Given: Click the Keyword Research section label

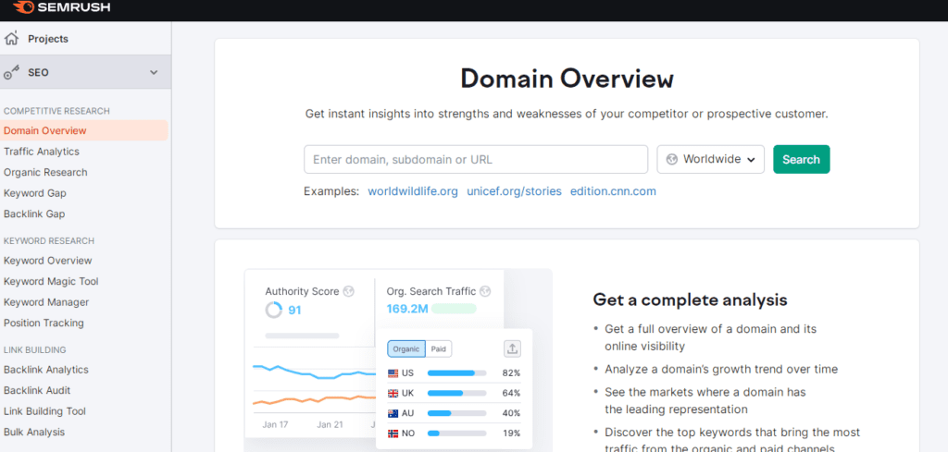Looking at the screenshot, I should point(49,240).
